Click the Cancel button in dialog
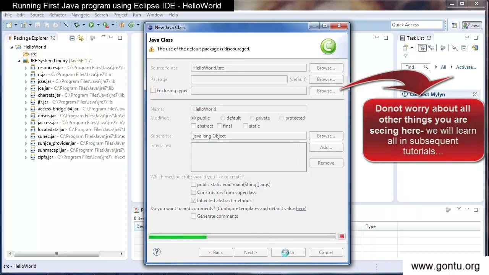489x275 pixels. point(326,252)
